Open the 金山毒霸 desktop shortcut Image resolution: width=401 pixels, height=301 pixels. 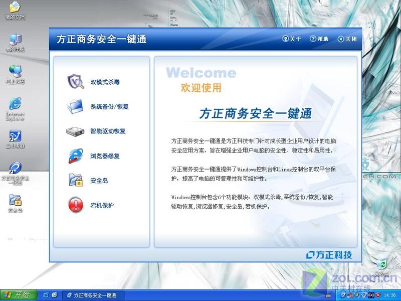pos(15,139)
